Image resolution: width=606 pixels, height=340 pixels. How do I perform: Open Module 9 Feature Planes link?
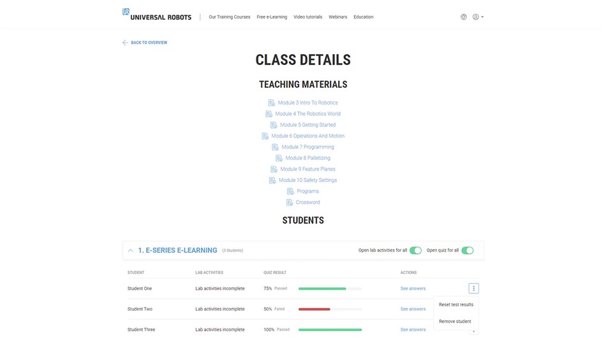tap(307, 169)
